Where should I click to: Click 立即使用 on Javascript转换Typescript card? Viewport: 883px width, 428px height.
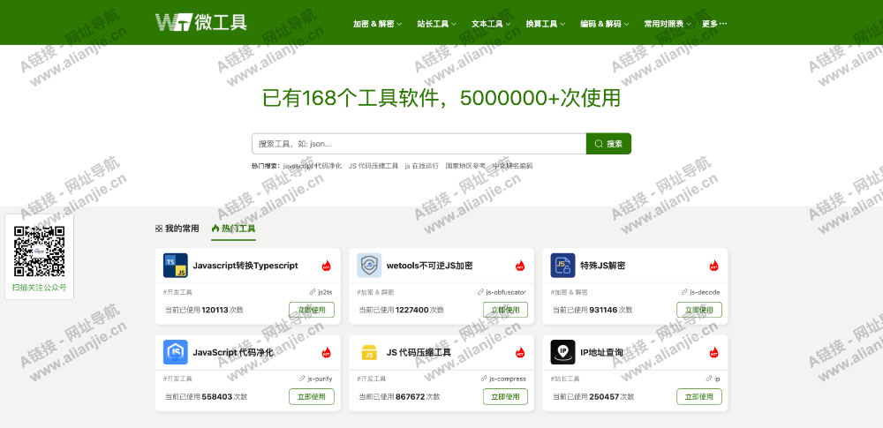tap(312, 310)
